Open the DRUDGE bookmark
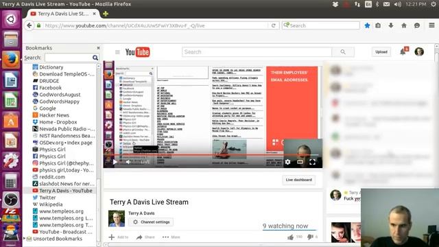 [x=46, y=81]
